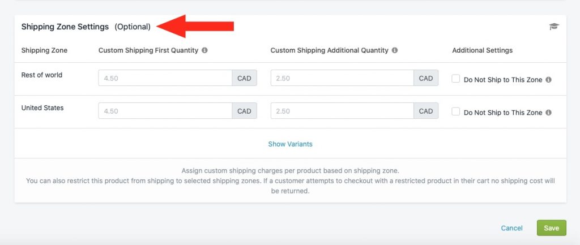Click info icon beside Custom Shipping First Quantity
The height and width of the screenshot is (245, 580).
pos(204,50)
